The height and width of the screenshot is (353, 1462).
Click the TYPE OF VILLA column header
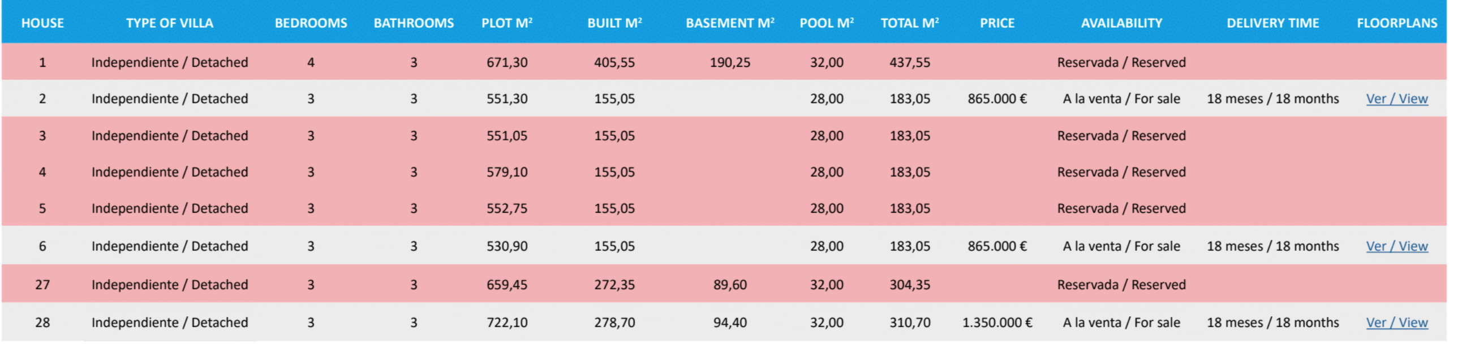(170, 23)
